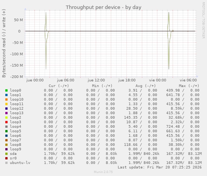The width and height of the screenshot is (207, 176).
Task: Click the 'vie 00:00' time axis label
Action: (157, 80)
